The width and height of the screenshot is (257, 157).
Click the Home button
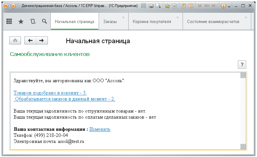[x=15, y=41]
